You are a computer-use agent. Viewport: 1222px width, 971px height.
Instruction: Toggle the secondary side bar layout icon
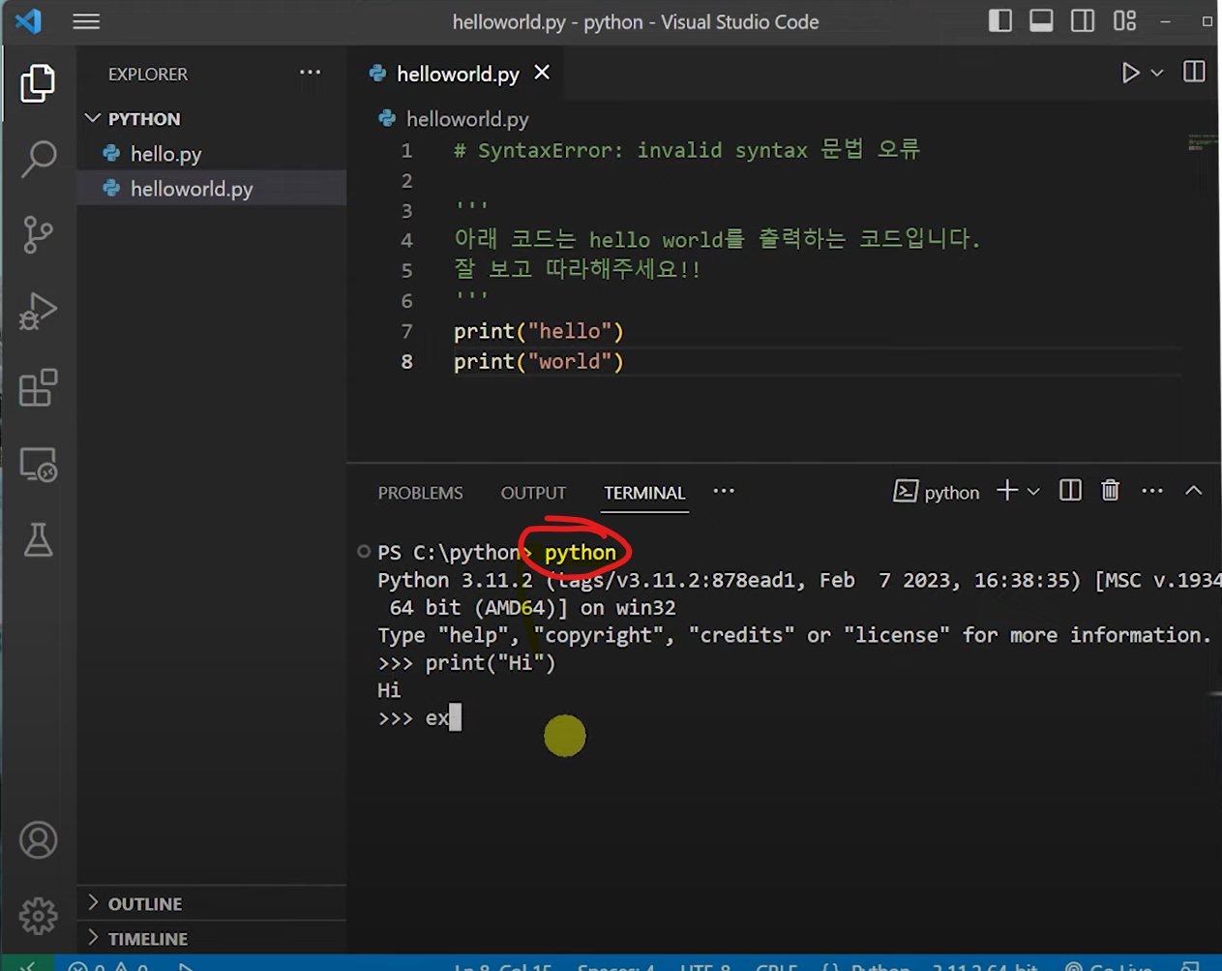point(1083,20)
